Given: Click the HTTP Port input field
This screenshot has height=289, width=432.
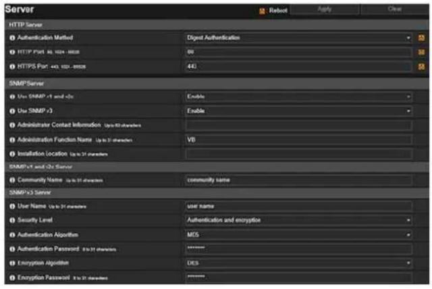Looking at the screenshot, I should point(298,52).
